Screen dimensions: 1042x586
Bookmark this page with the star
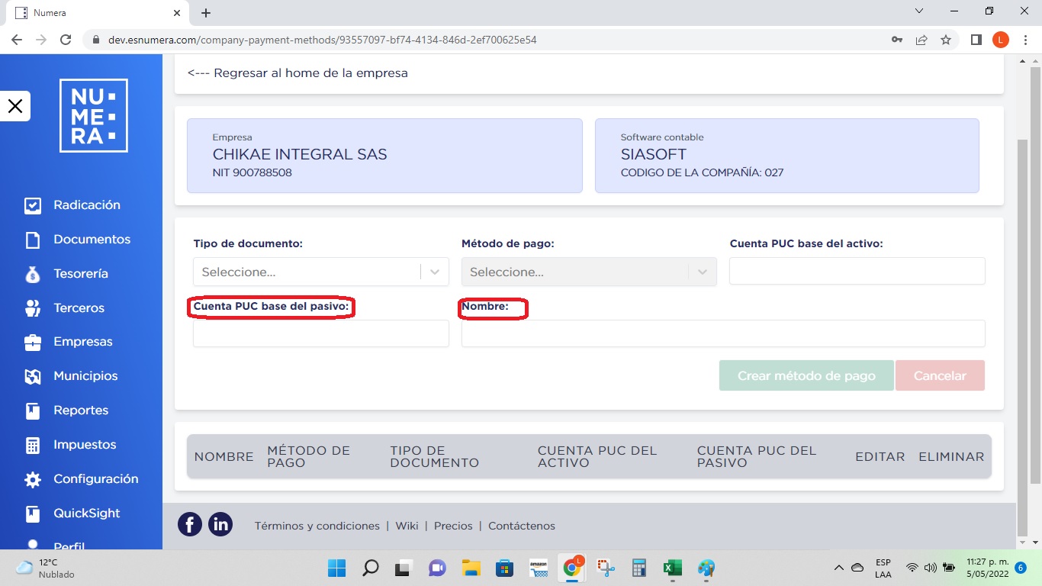[x=946, y=40]
